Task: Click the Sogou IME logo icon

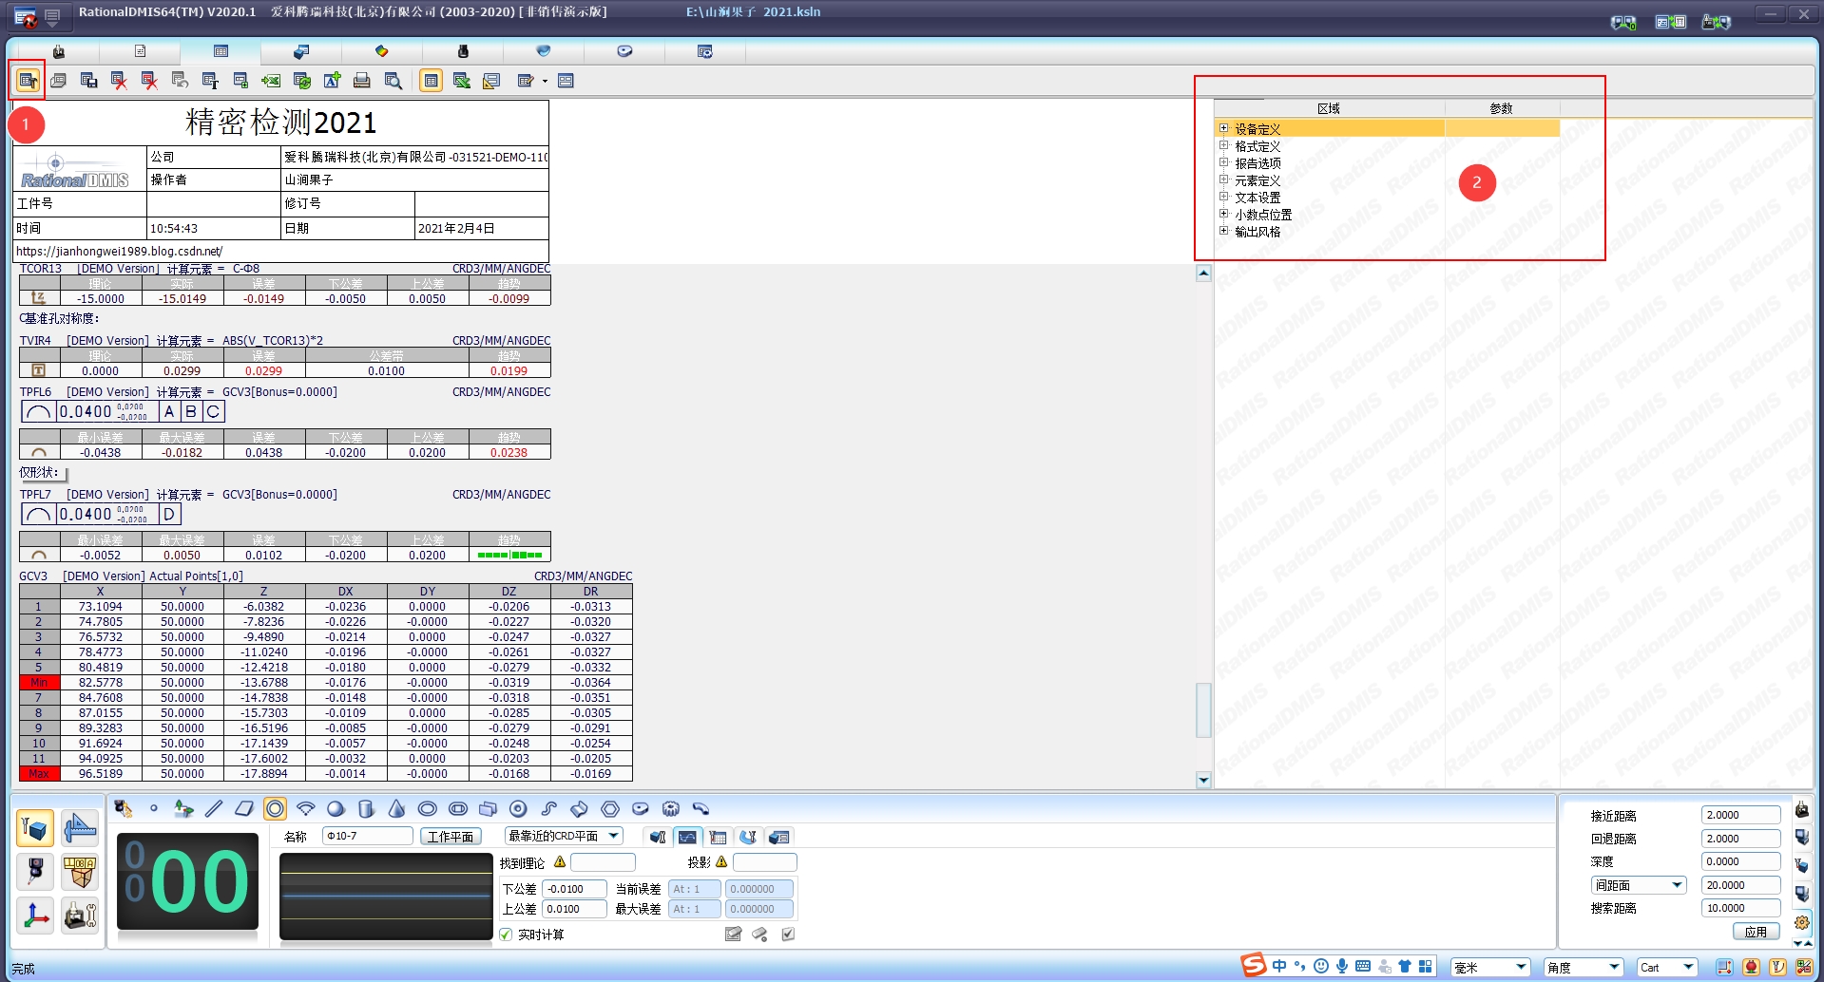Action: pyautogui.click(x=1254, y=965)
